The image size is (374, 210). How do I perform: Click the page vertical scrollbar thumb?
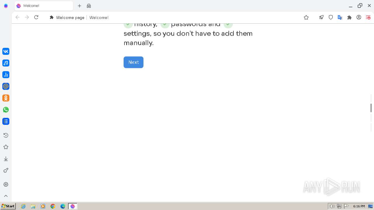pyautogui.click(x=371, y=108)
